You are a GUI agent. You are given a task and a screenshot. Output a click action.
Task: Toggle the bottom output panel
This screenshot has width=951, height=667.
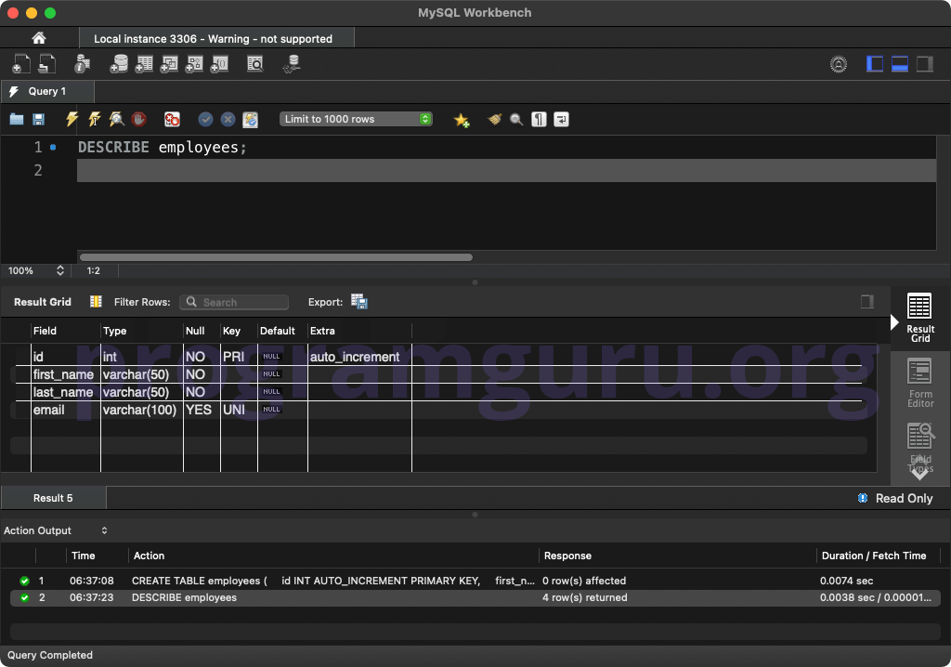point(899,64)
